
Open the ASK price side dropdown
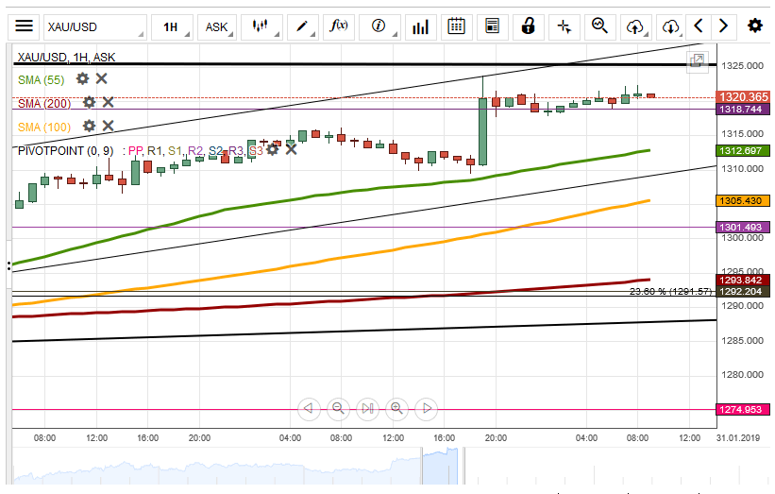218,26
